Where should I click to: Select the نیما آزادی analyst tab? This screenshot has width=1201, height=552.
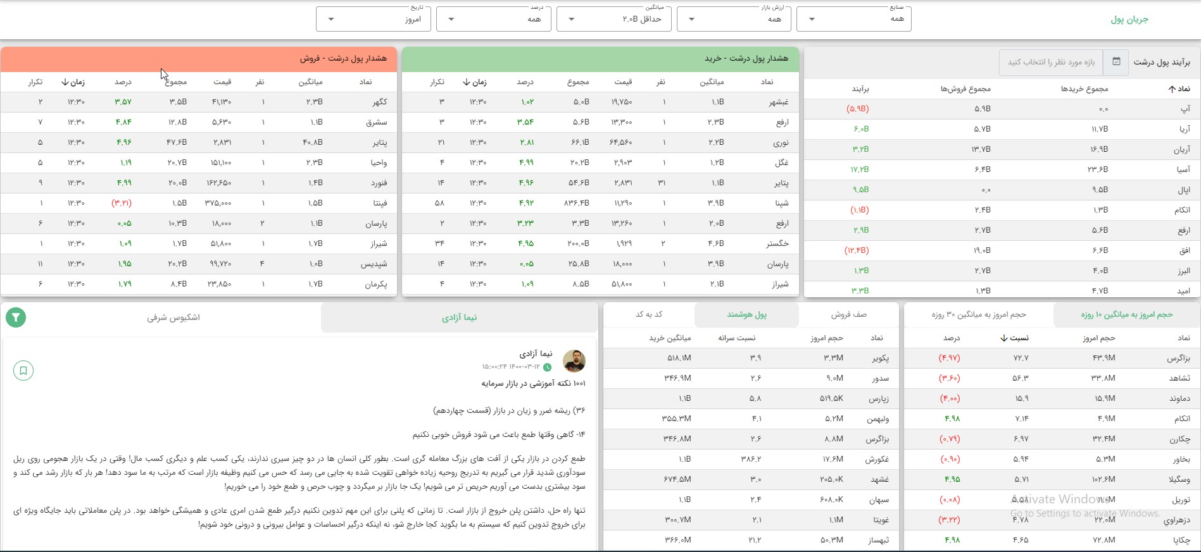[x=460, y=317]
